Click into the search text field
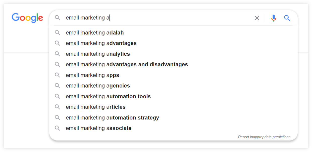 coord(157,18)
